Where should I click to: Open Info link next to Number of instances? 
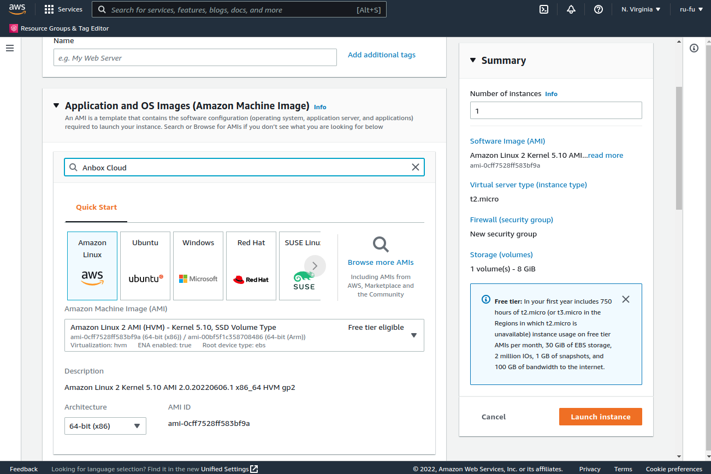(551, 94)
